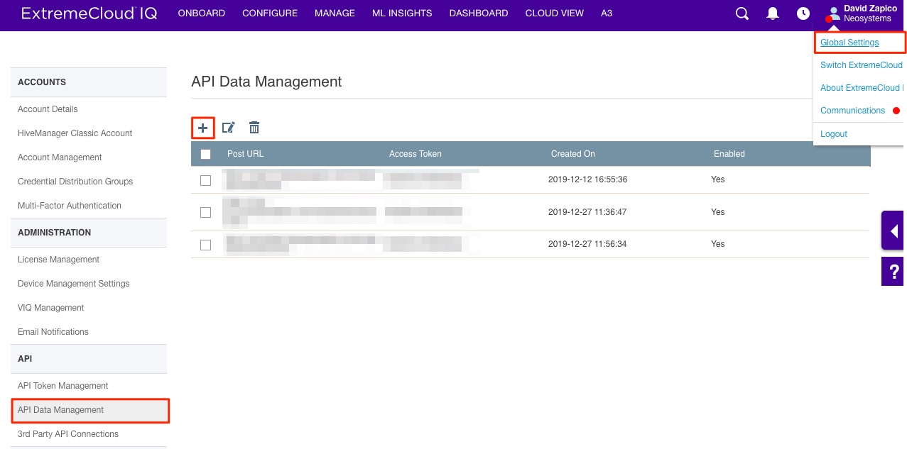Open the help question mark button
Viewport: 907px width, 449px height.
click(x=893, y=271)
